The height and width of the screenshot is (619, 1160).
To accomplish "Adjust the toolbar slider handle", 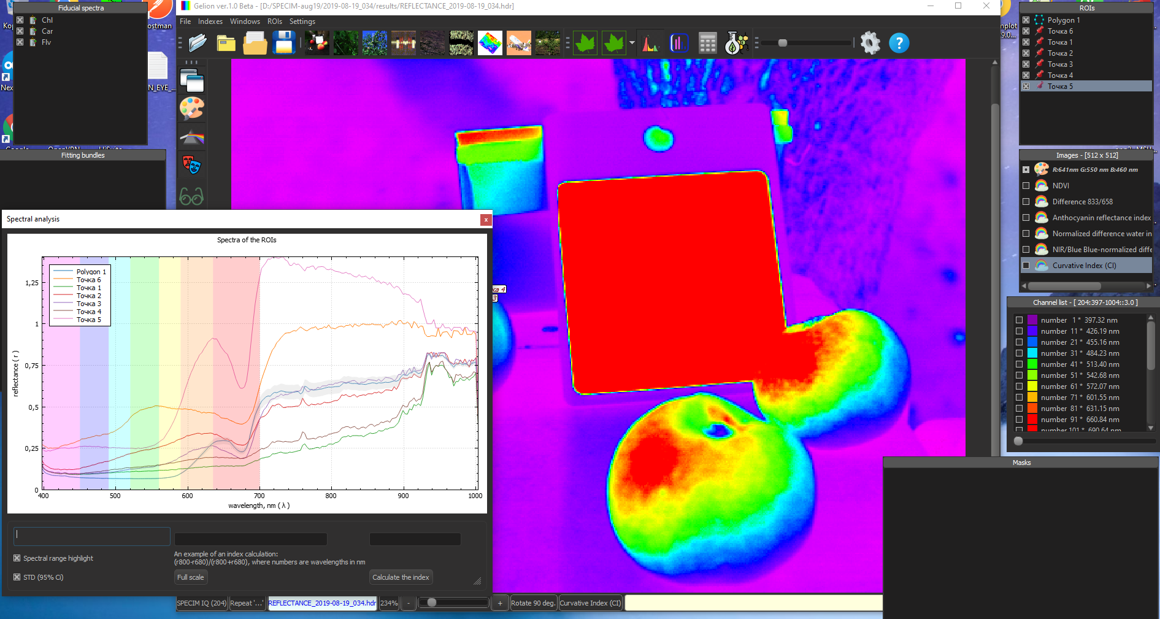I will 782,43.
